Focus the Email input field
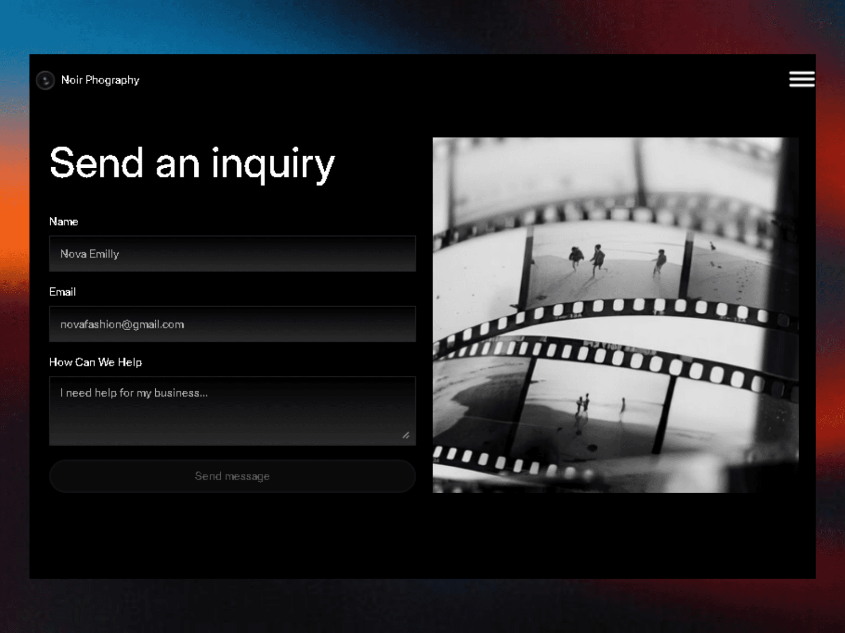 pyautogui.click(x=232, y=324)
